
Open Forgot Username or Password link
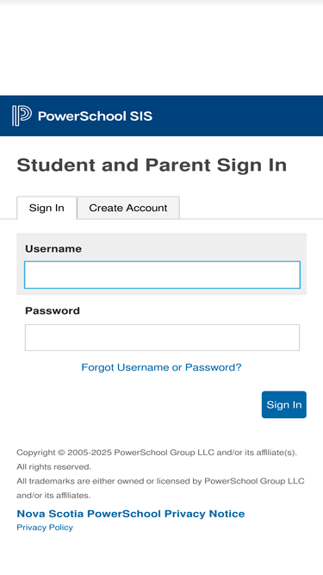pos(162,367)
